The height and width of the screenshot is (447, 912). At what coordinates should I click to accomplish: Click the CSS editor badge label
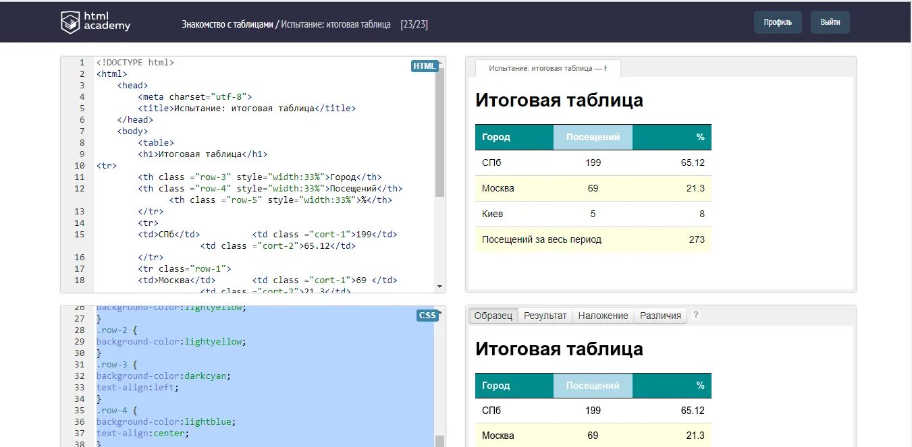427,316
